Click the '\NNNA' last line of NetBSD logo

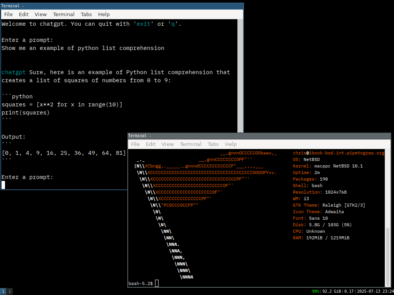tap(187, 277)
